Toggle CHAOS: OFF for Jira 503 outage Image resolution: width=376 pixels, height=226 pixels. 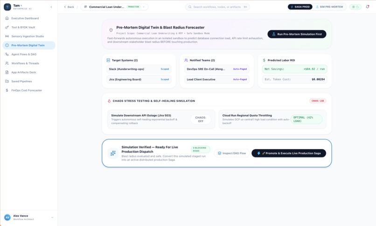pyautogui.click(x=201, y=120)
